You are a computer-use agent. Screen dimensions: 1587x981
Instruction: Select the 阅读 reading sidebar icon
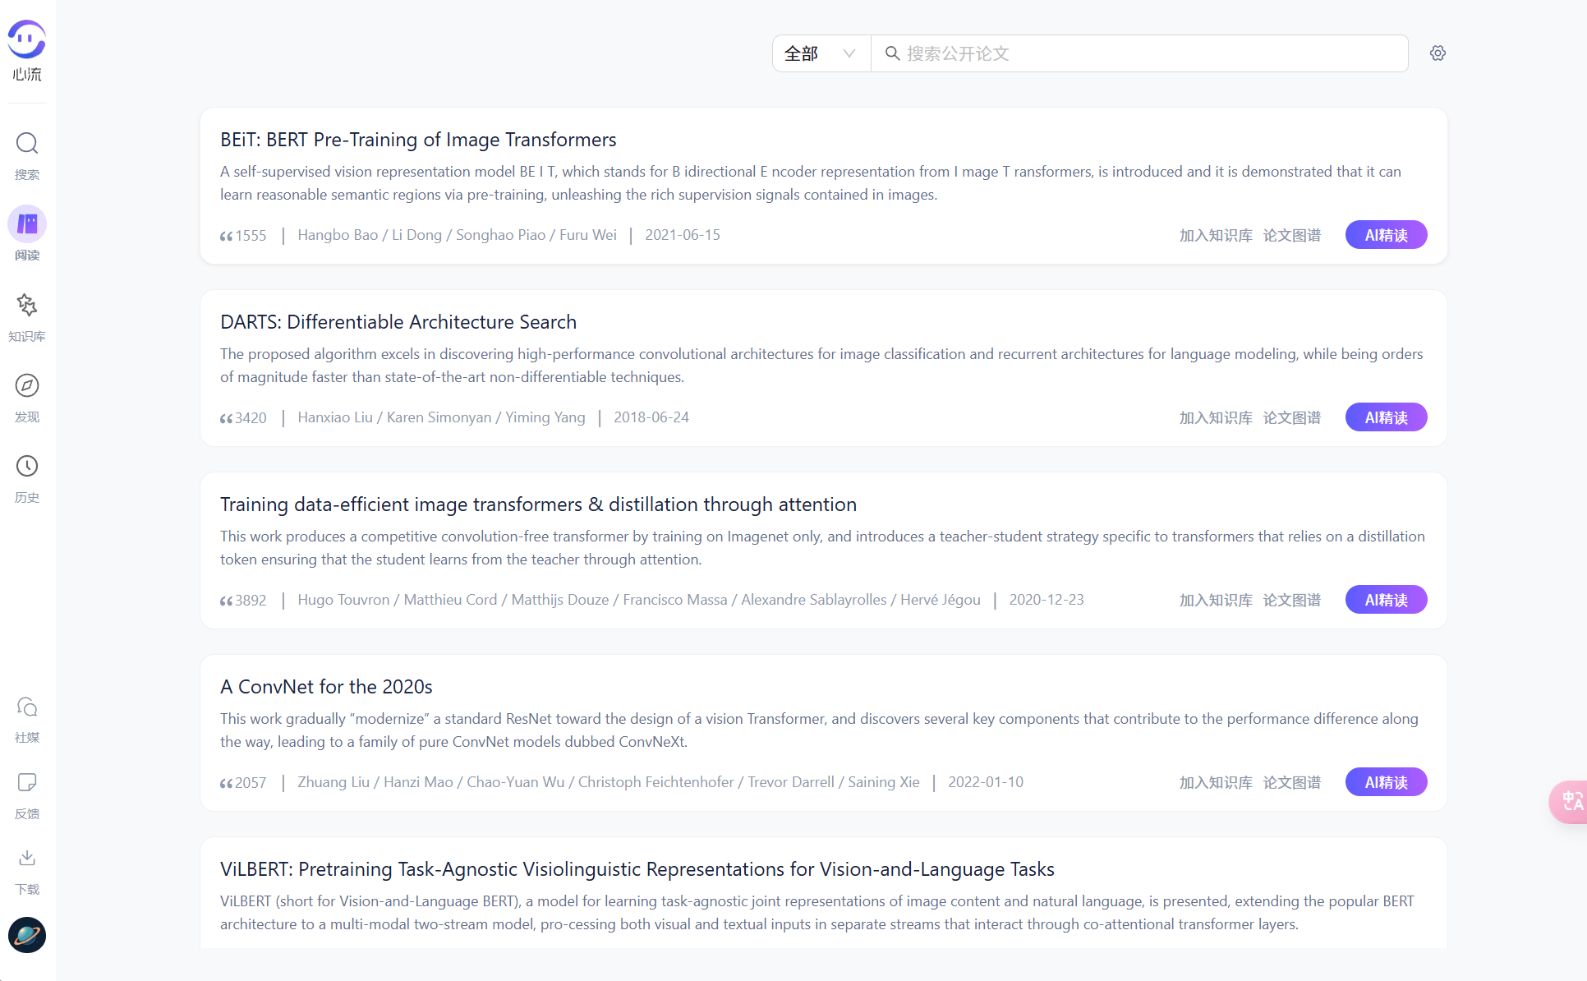point(27,224)
